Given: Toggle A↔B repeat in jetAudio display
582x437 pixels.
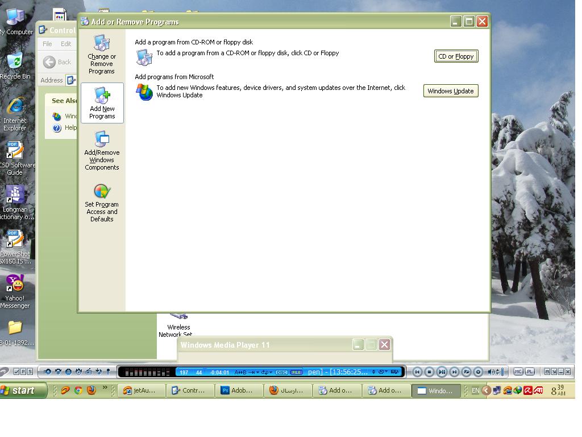Looking at the screenshot, I should click(x=240, y=372).
